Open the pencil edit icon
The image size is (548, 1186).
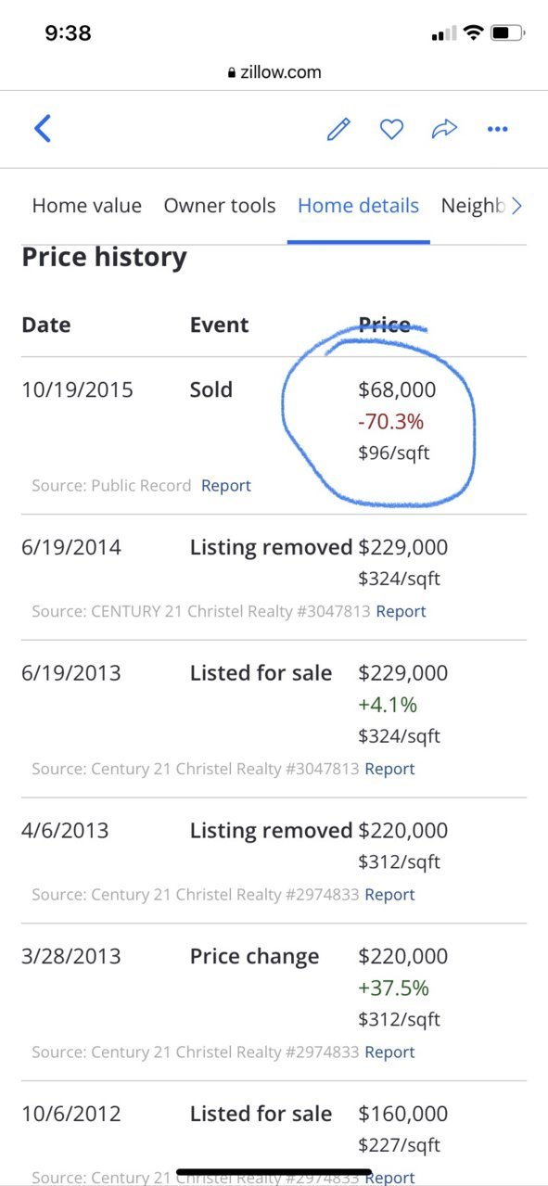338,129
